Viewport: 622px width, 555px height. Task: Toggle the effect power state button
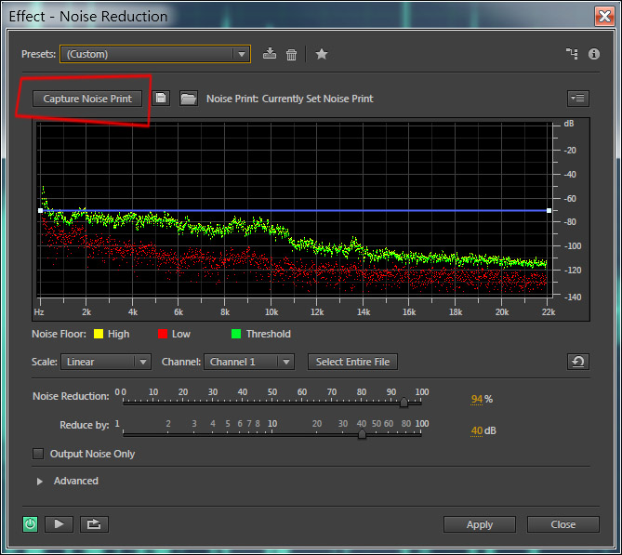point(30,524)
